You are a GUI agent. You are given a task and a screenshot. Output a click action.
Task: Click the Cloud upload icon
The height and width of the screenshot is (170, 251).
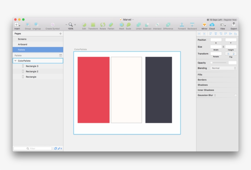pyautogui.click(x=212, y=25)
